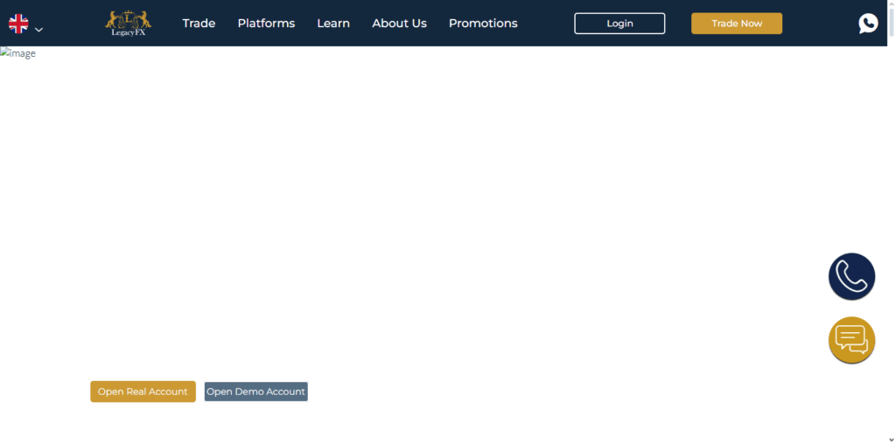
Task: Open the Platforms menu
Action: coord(266,24)
